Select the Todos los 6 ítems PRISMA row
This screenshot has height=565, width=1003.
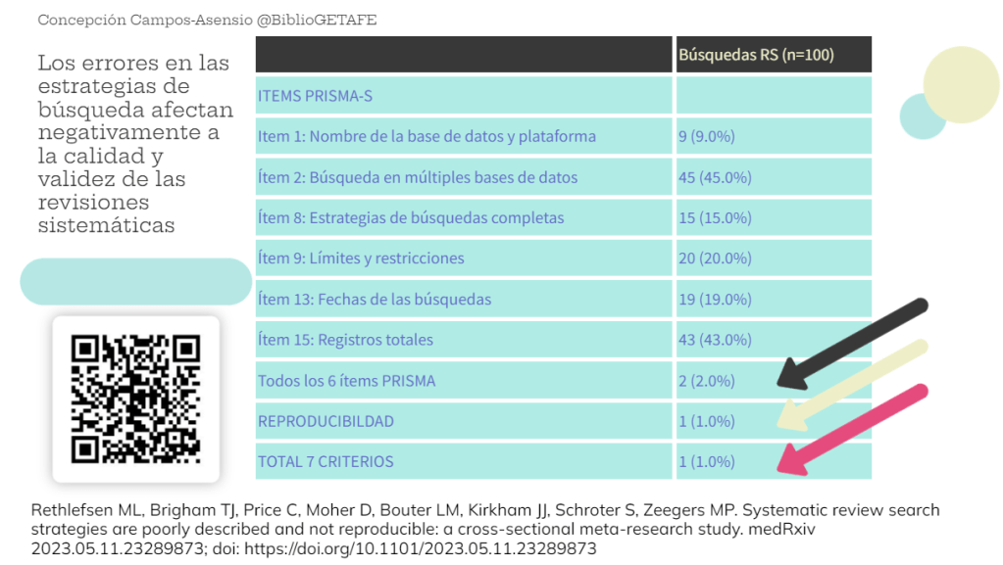(346, 380)
